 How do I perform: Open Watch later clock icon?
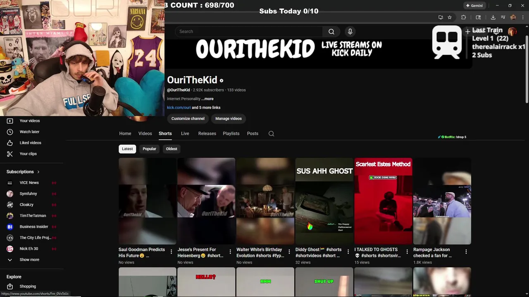pyautogui.click(x=10, y=132)
